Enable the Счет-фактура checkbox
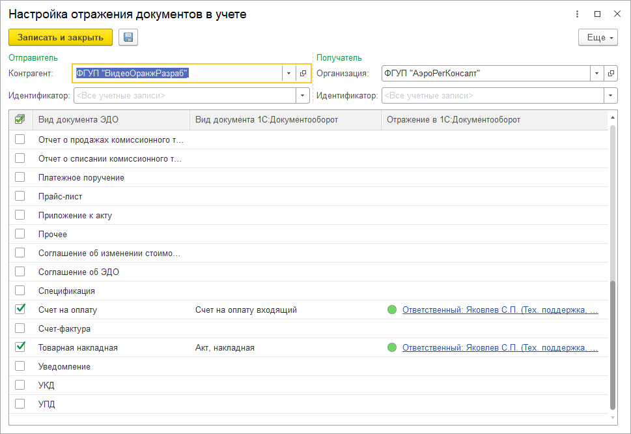 (x=20, y=328)
